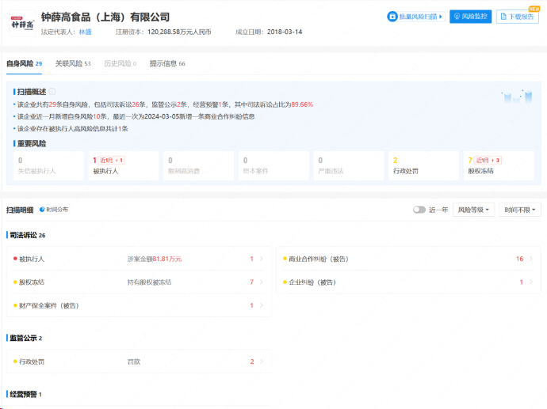Image resolution: width=547 pixels, height=409 pixels.
Task: Switch to 提示信息 66 tab
Action: [x=167, y=63]
